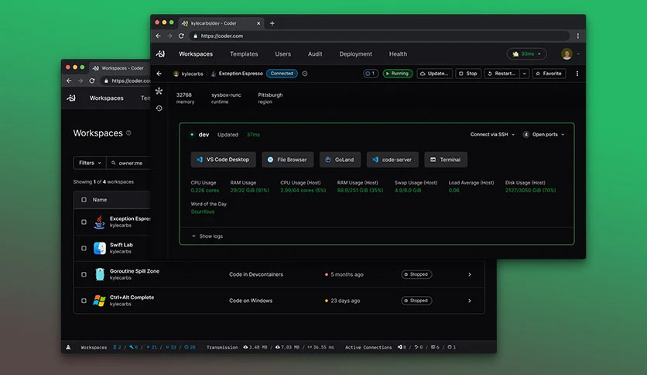The image size is (647, 375).
Task: Open the Deployment nav item
Action: point(355,53)
